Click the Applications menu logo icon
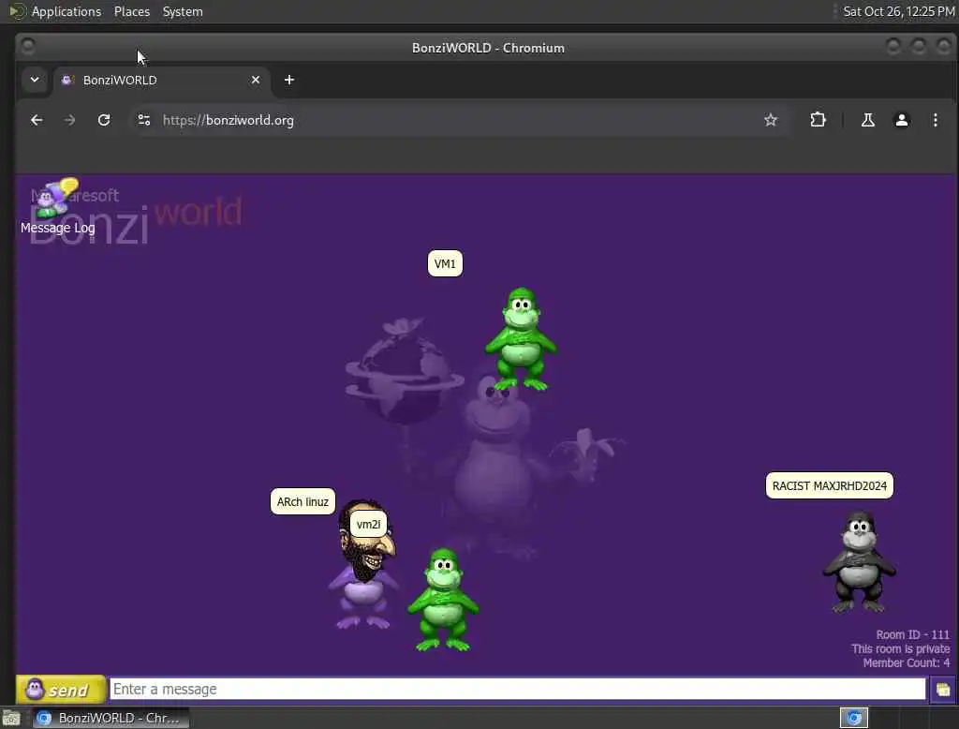 [17, 11]
